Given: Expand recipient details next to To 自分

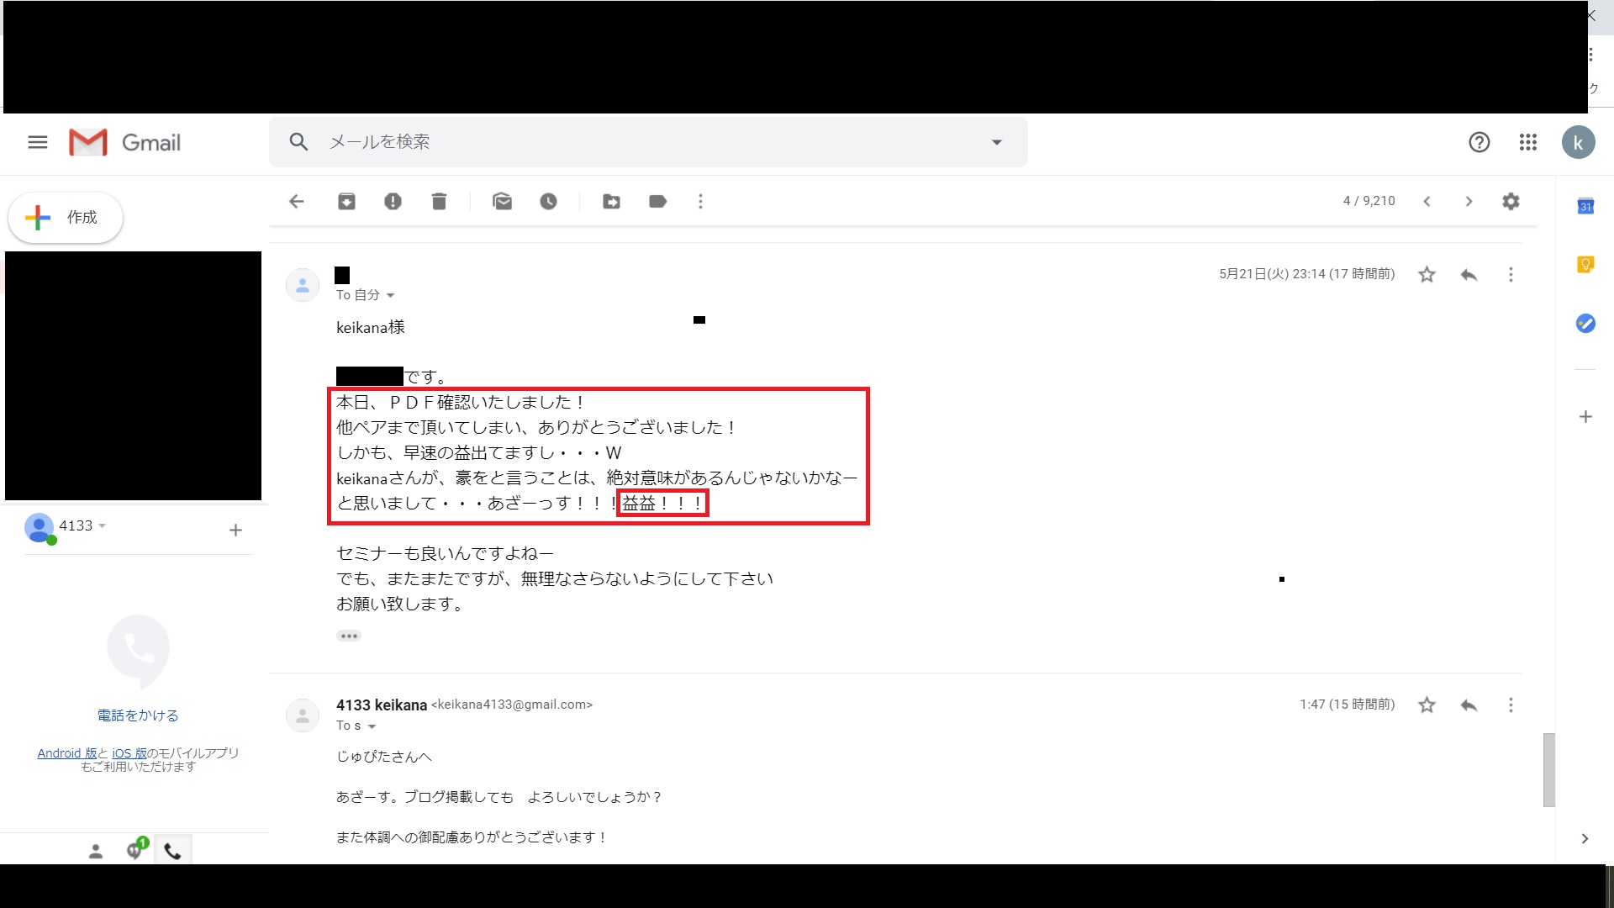Looking at the screenshot, I should pos(390,295).
